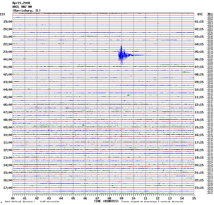
Task: Click the "Traces clipped at plus/minus 5 vertical divisions" note
Action: tap(152, 201)
